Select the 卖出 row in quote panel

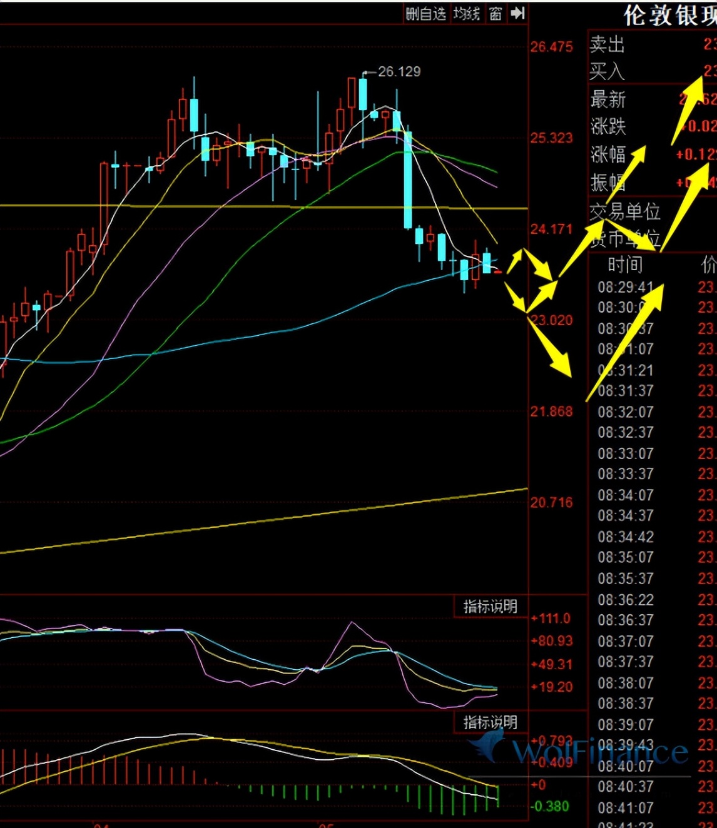[x=653, y=44]
